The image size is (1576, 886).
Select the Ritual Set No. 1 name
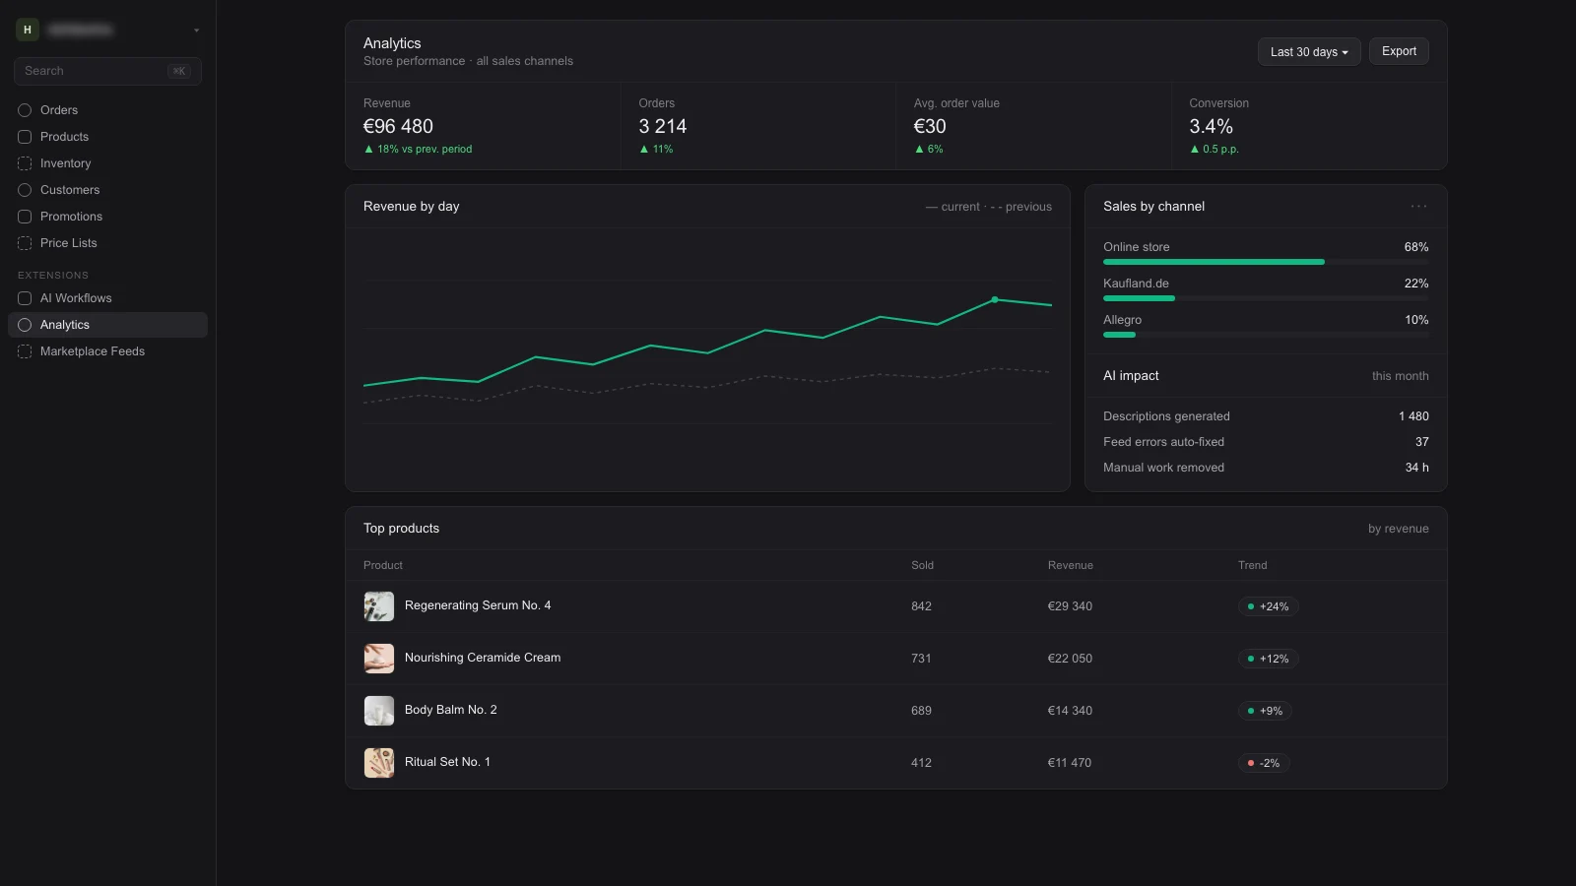click(447, 762)
